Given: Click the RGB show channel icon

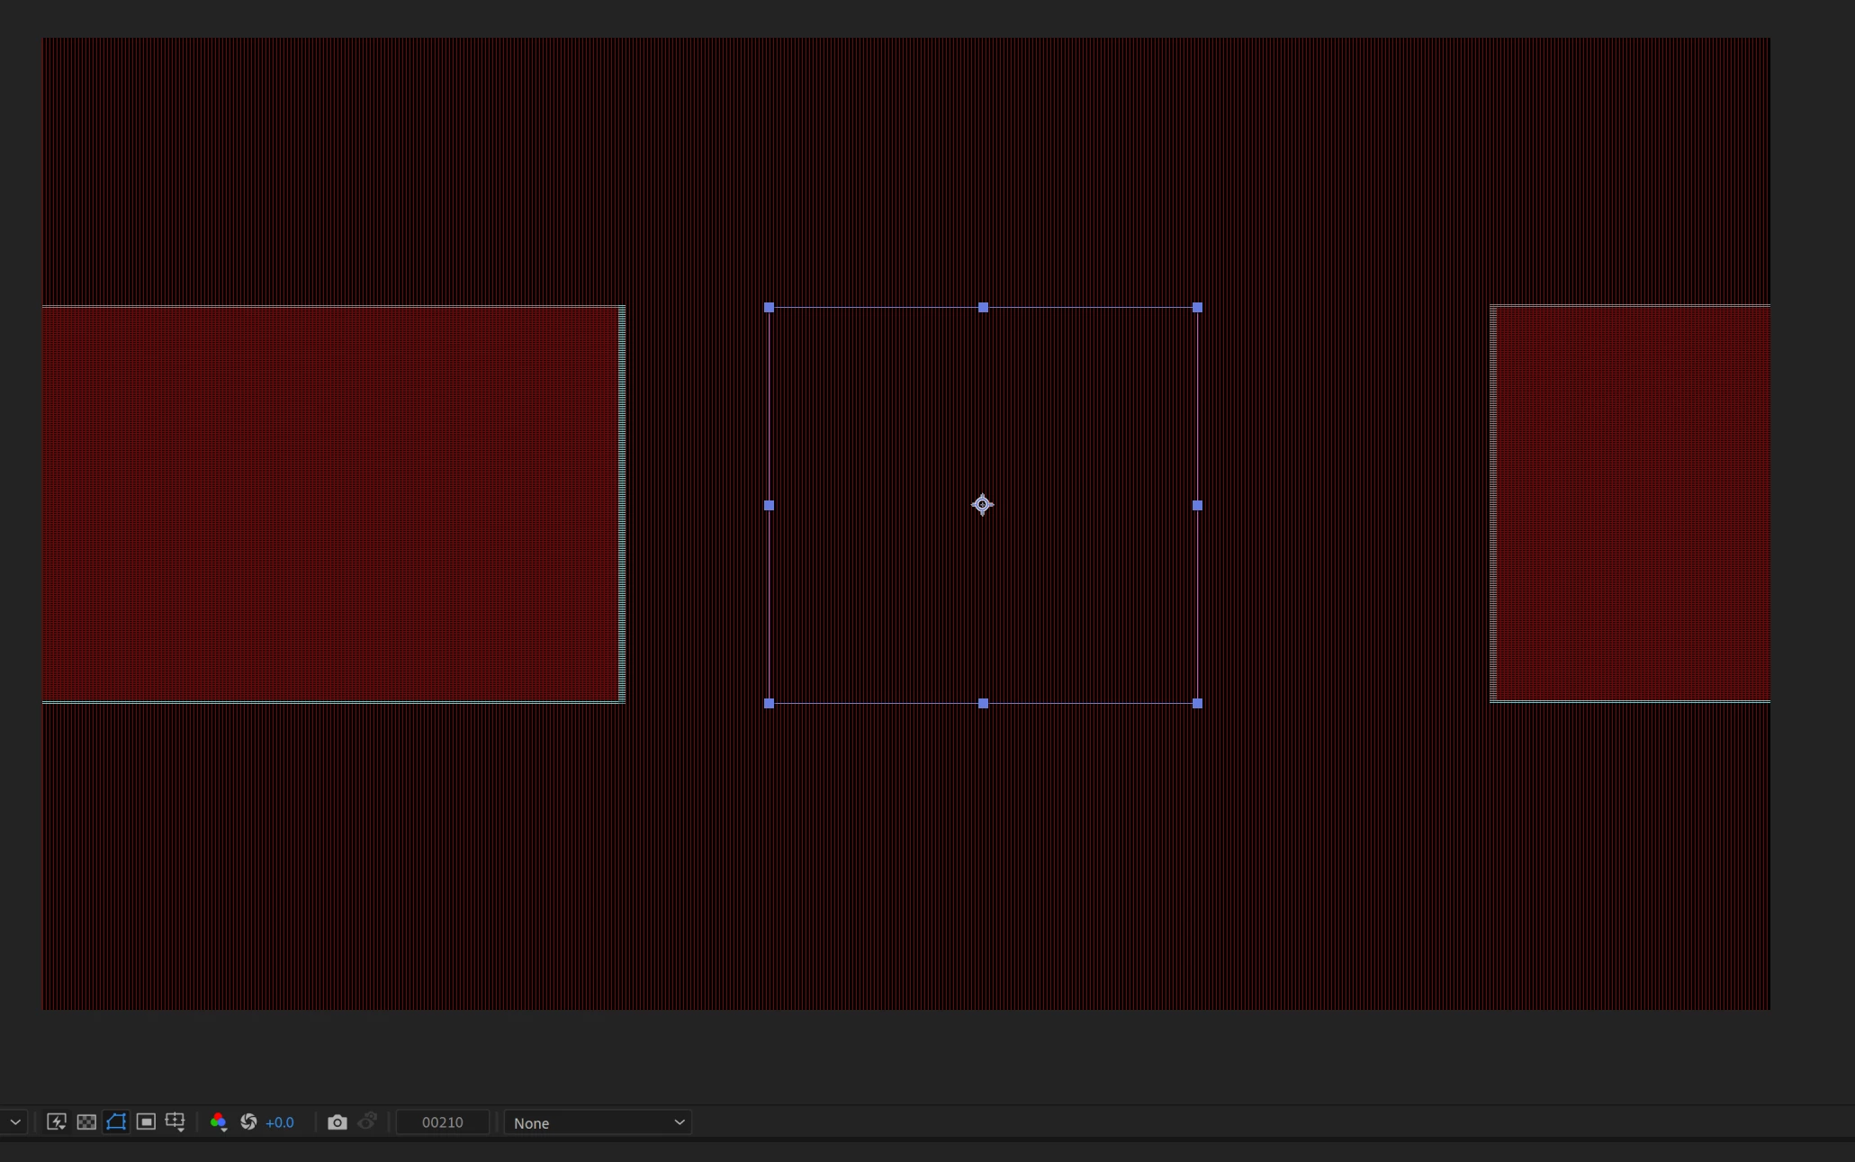Looking at the screenshot, I should (x=218, y=1121).
